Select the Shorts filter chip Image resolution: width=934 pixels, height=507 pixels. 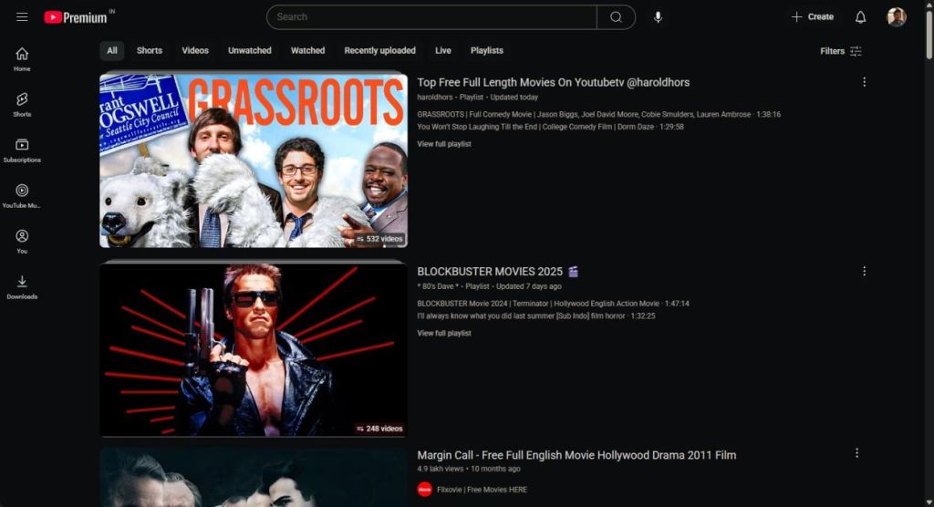[x=150, y=51]
